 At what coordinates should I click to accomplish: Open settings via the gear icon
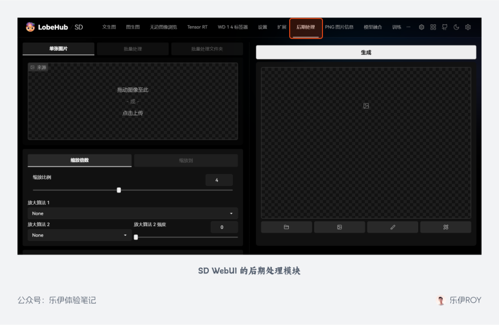tap(468, 27)
